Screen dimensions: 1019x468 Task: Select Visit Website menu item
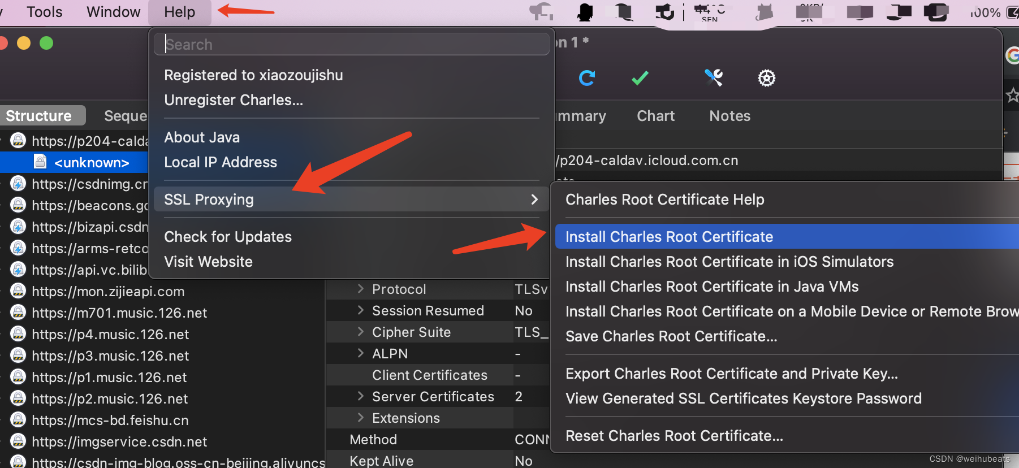pyautogui.click(x=208, y=262)
